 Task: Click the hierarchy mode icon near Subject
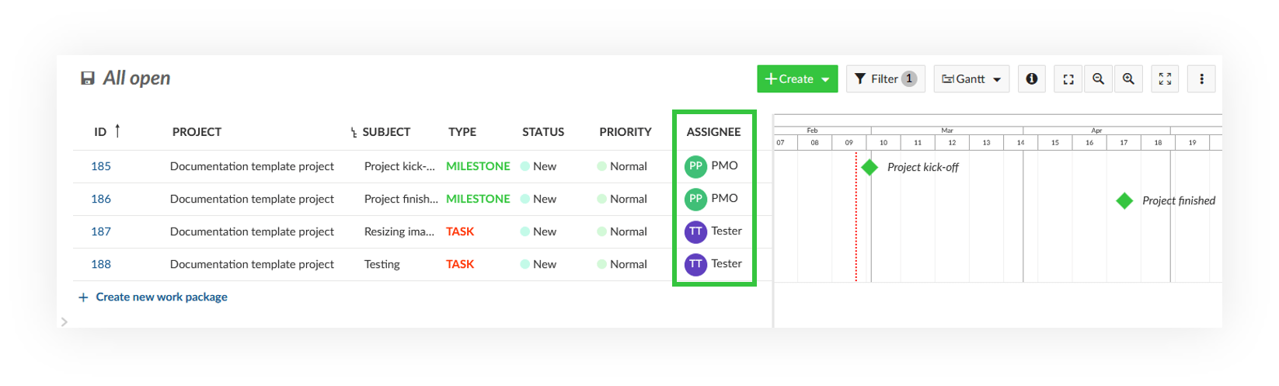pyautogui.click(x=354, y=133)
